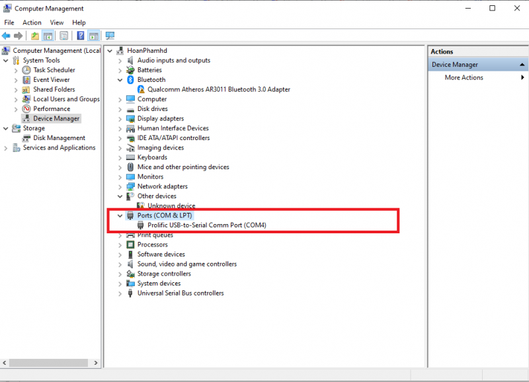529x382 pixels.
Task: Open the Properties toolbar icon
Action: (x=63, y=36)
